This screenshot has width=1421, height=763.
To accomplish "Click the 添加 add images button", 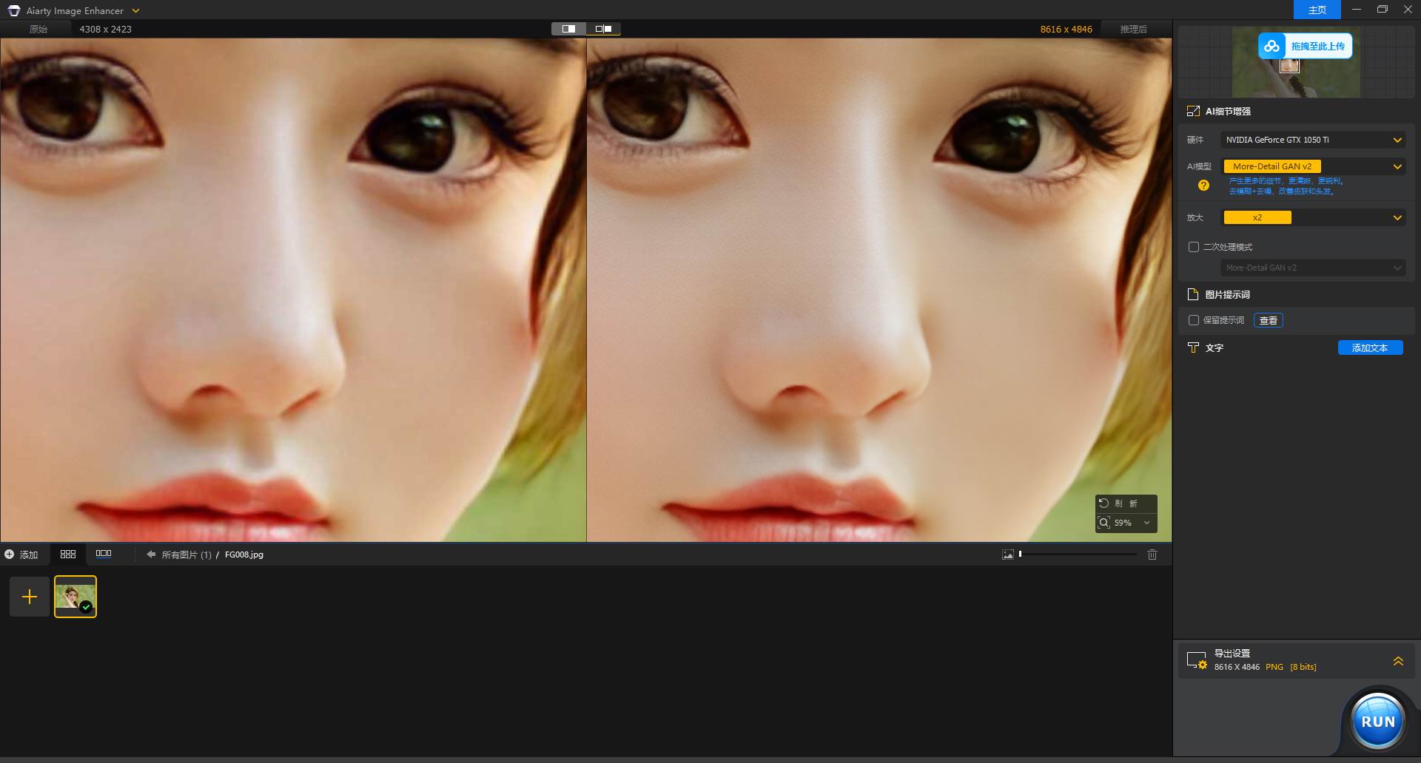I will 21,555.
